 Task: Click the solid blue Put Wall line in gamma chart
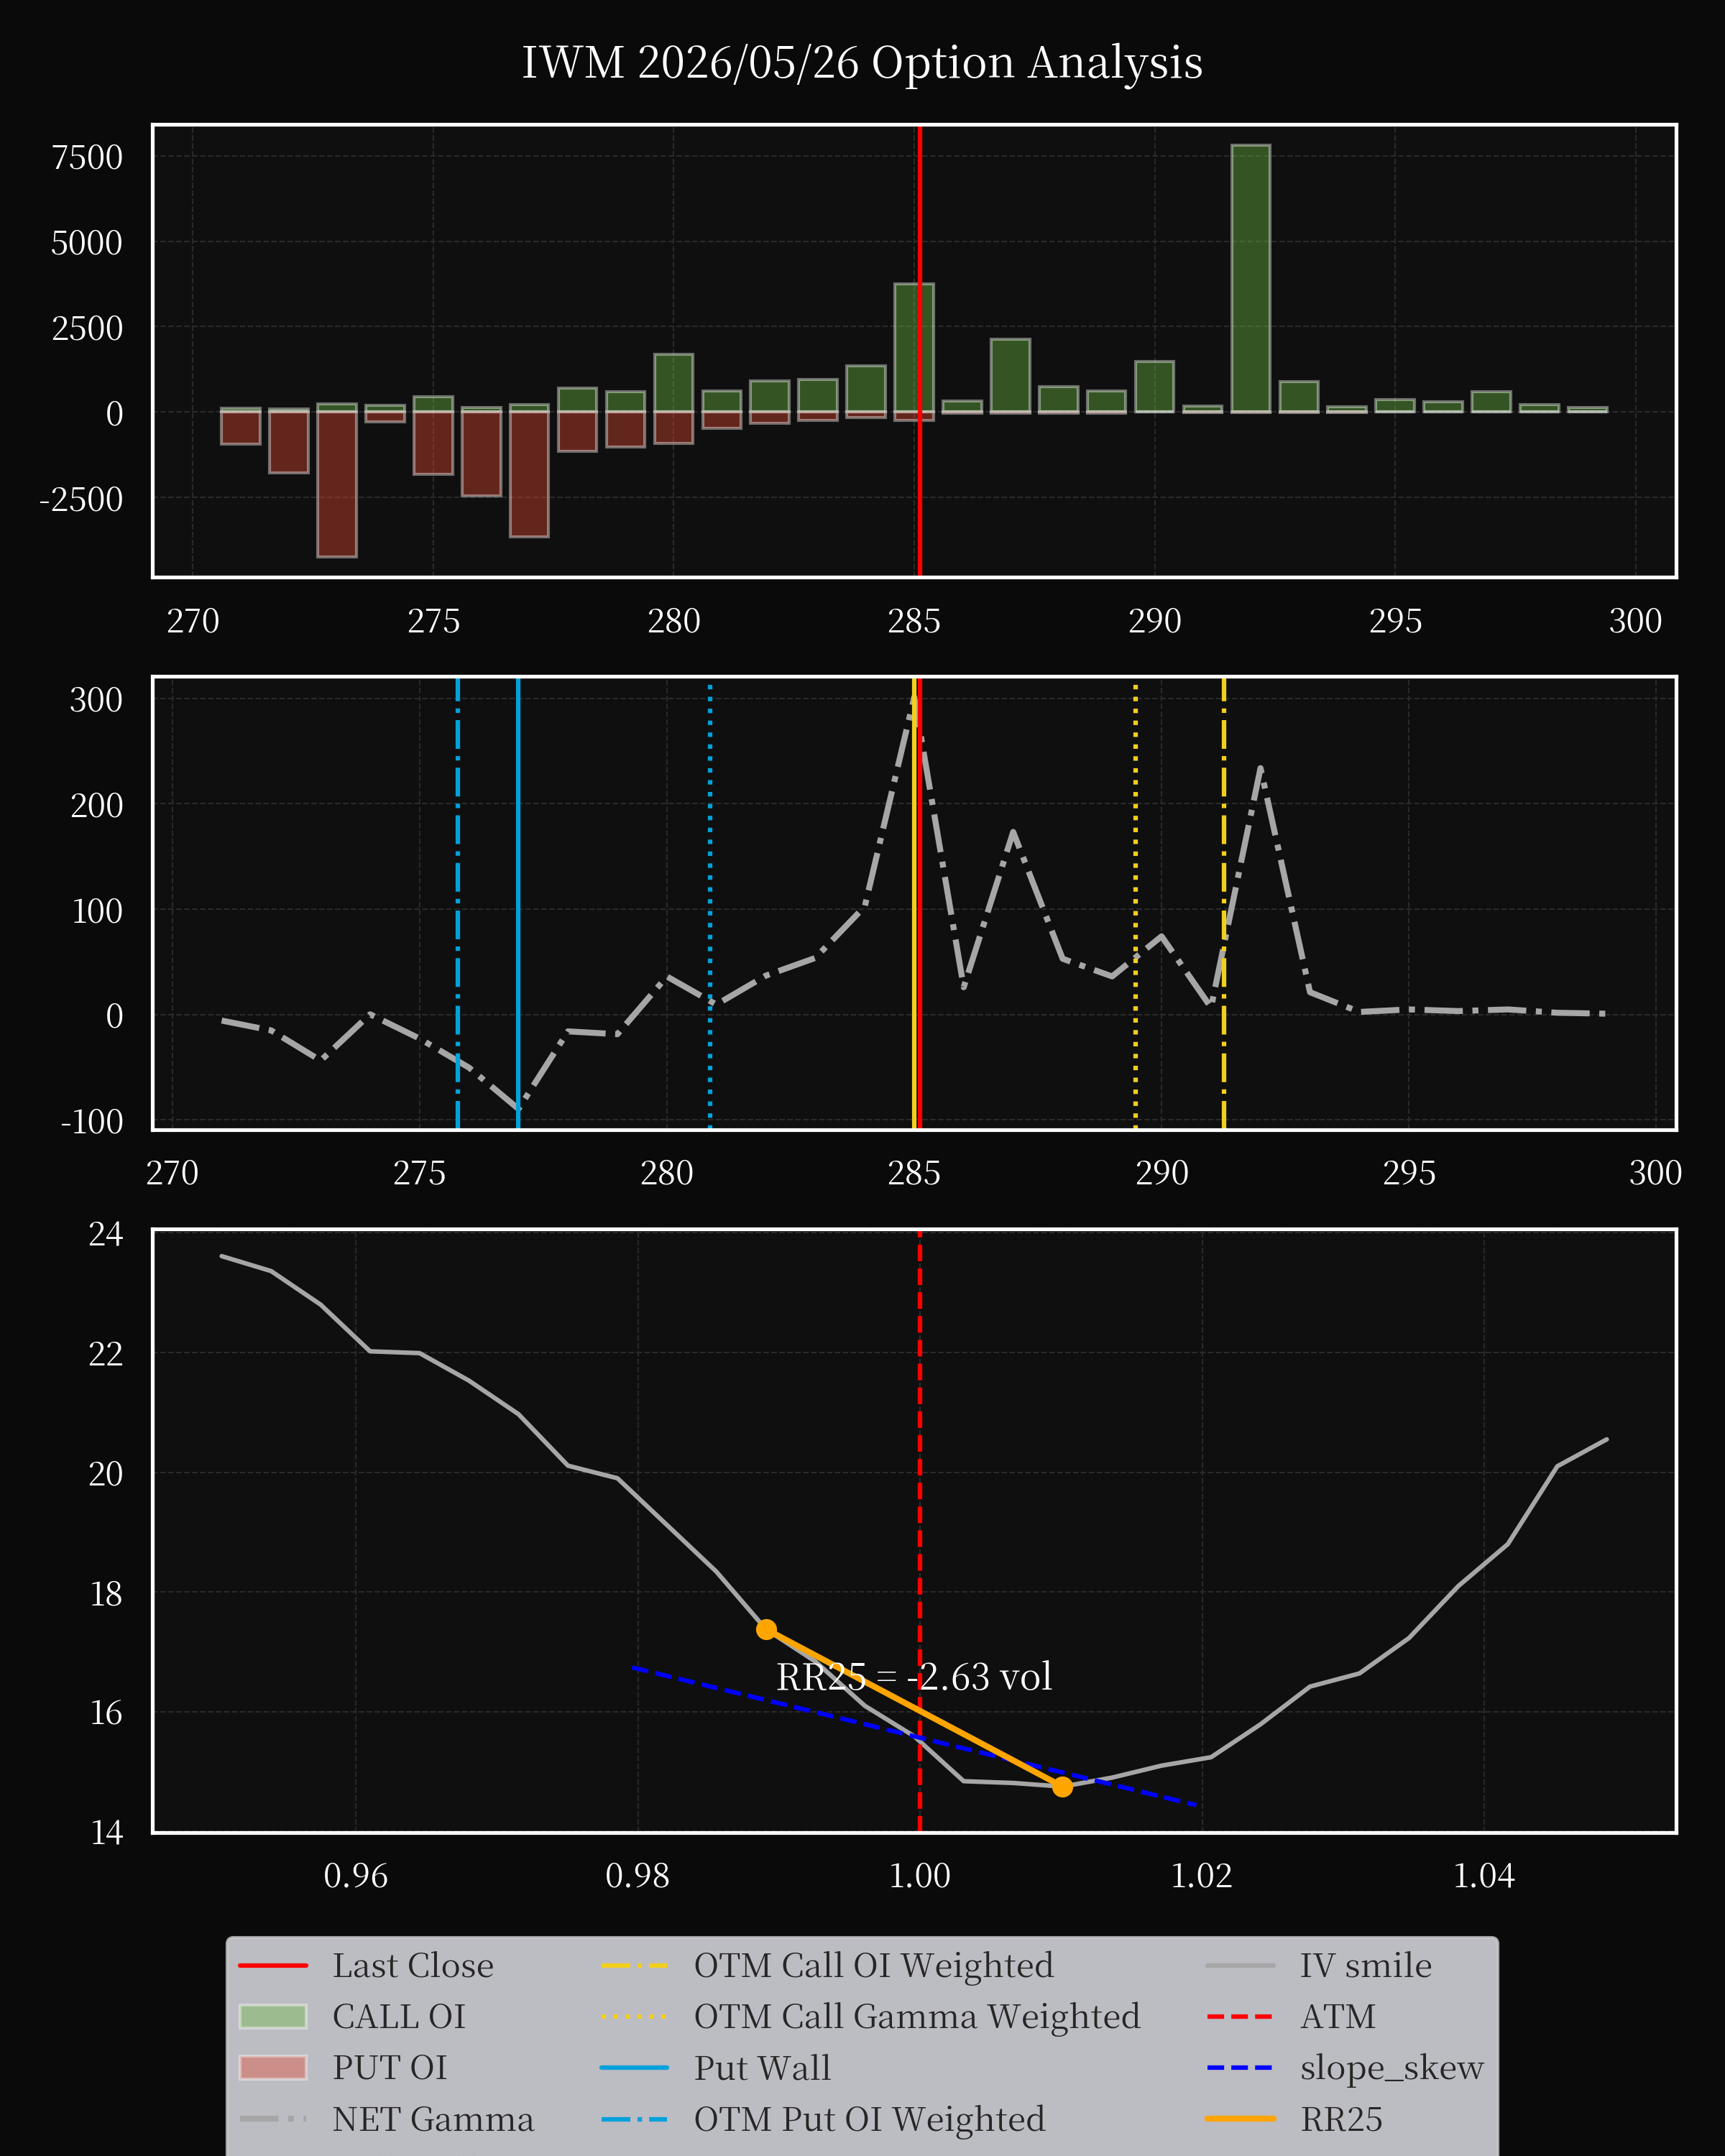[x=518, y=903]
